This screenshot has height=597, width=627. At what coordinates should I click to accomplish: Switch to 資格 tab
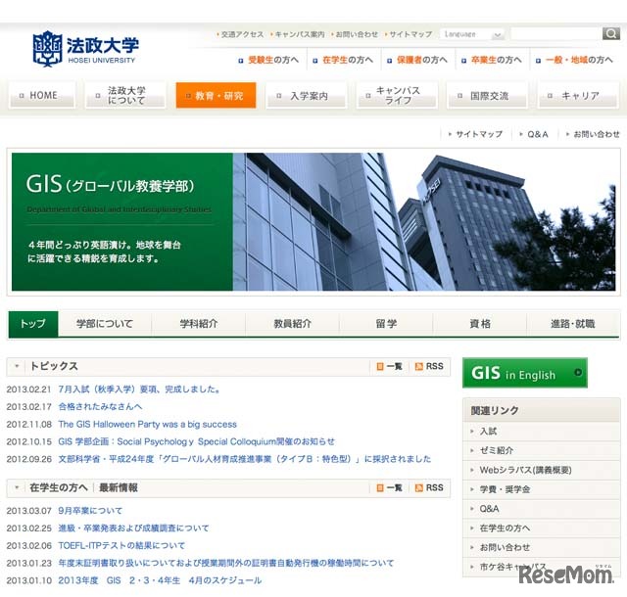(x=480, y=324)
